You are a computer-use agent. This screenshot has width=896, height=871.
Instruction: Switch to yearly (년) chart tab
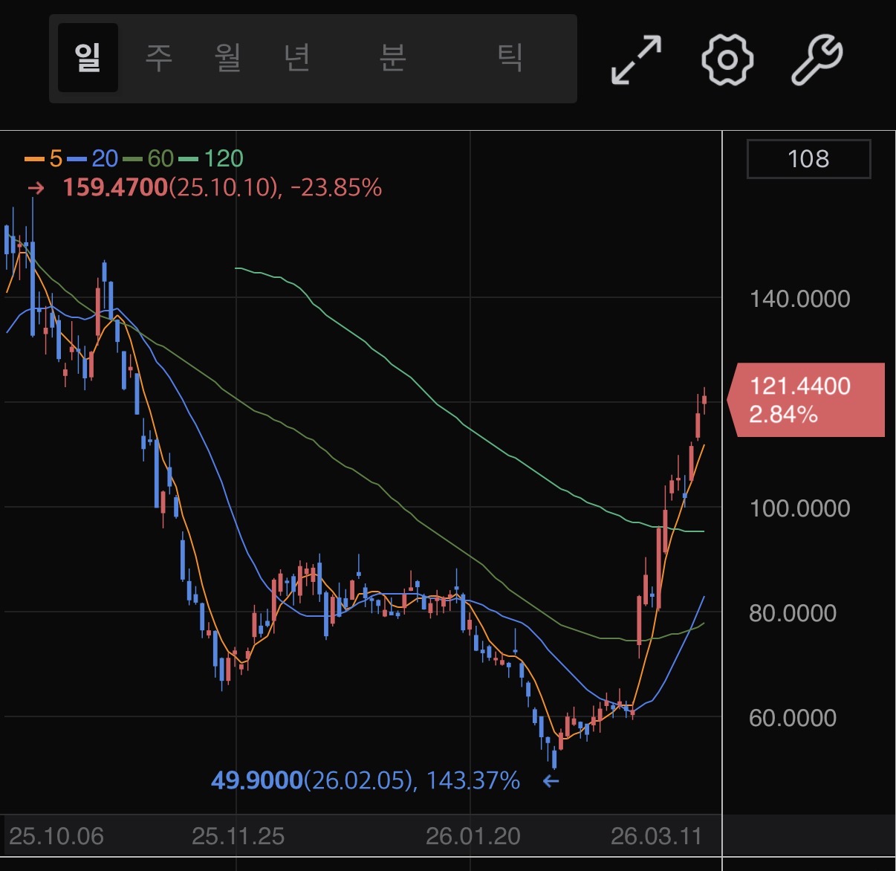tap(297, 58)
